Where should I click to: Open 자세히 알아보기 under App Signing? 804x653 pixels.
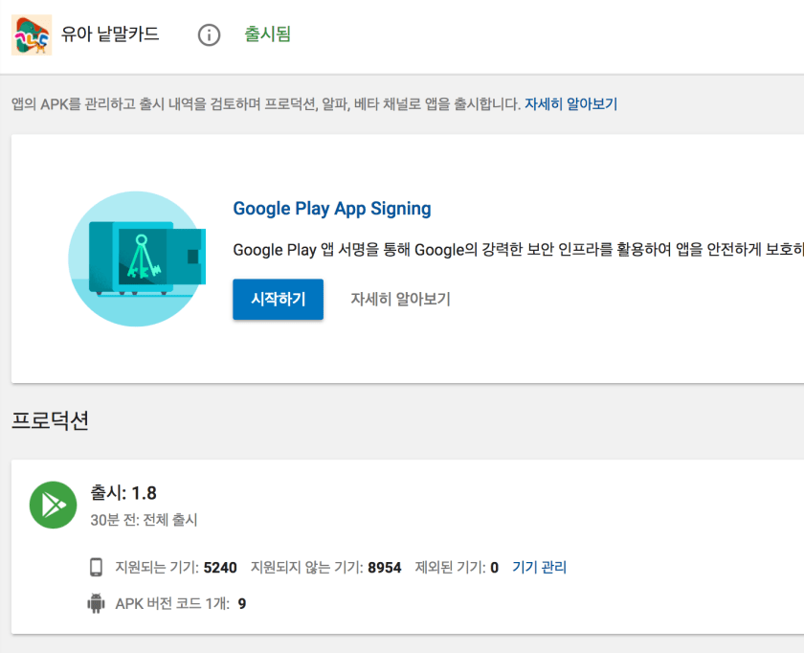tap(400, 299)
